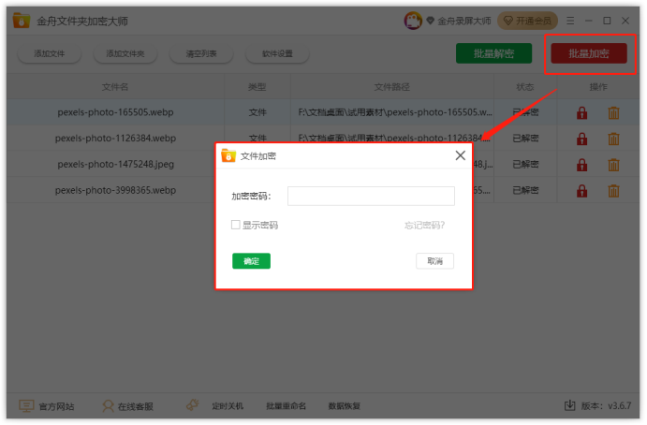
Task: Click the user avatar icon
Action: click(413, 21)
